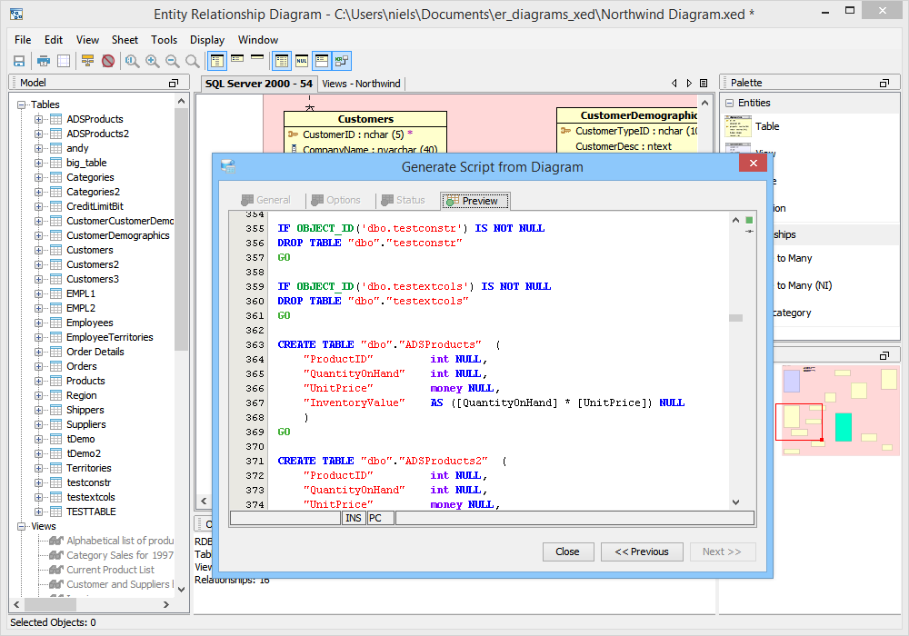Select the Table entity in the Palette
Screen dimensions: 909x636
766,126
